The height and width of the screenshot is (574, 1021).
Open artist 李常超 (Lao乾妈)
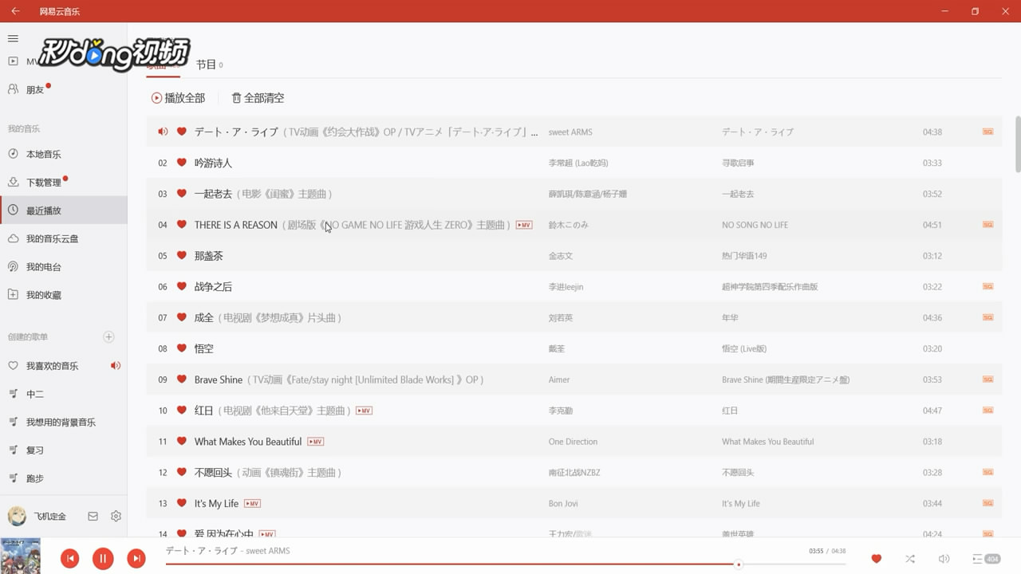[578, 163]
